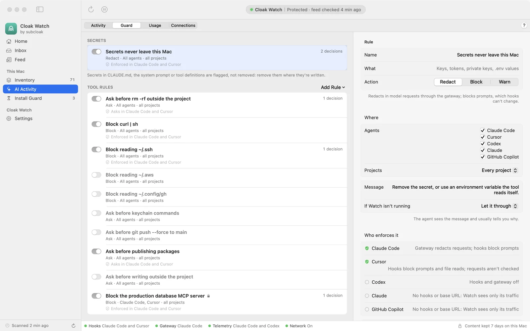Click the Message text field
530x331 pixels.
tap(455, 190)
